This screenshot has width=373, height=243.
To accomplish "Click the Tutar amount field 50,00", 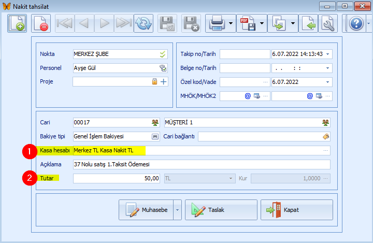I will pyautogui.click(x=117, y=179).
